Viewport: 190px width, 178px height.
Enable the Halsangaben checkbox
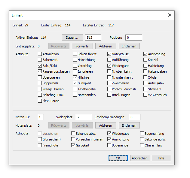145,71
